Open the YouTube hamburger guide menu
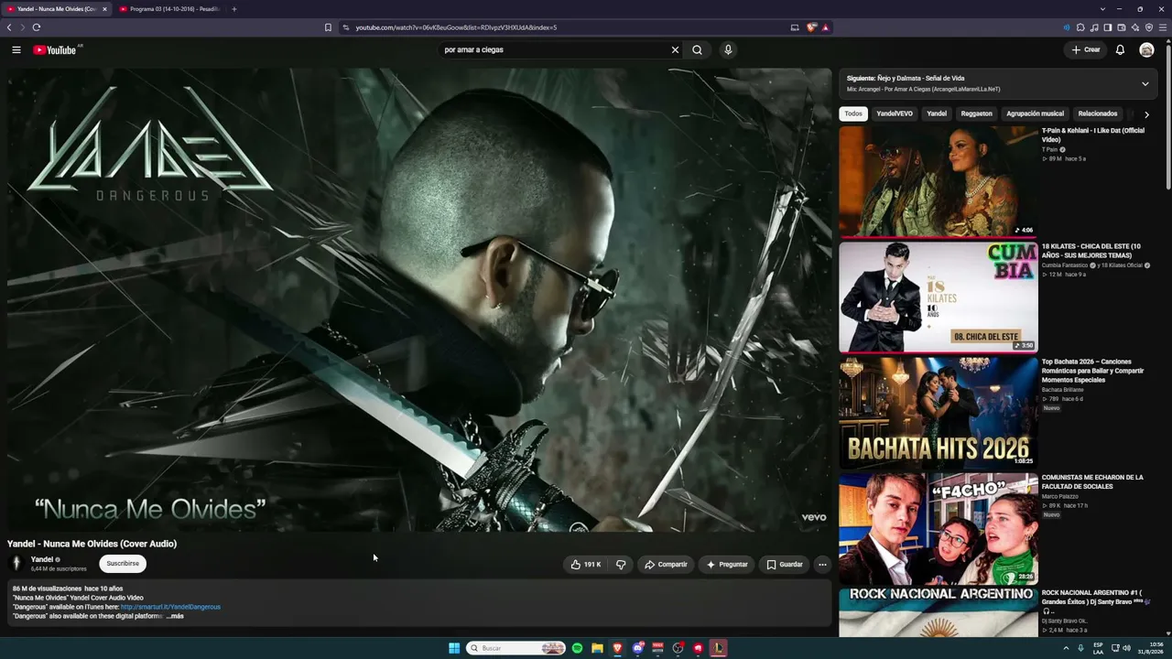1172x659 pixels. pos(16,49)
